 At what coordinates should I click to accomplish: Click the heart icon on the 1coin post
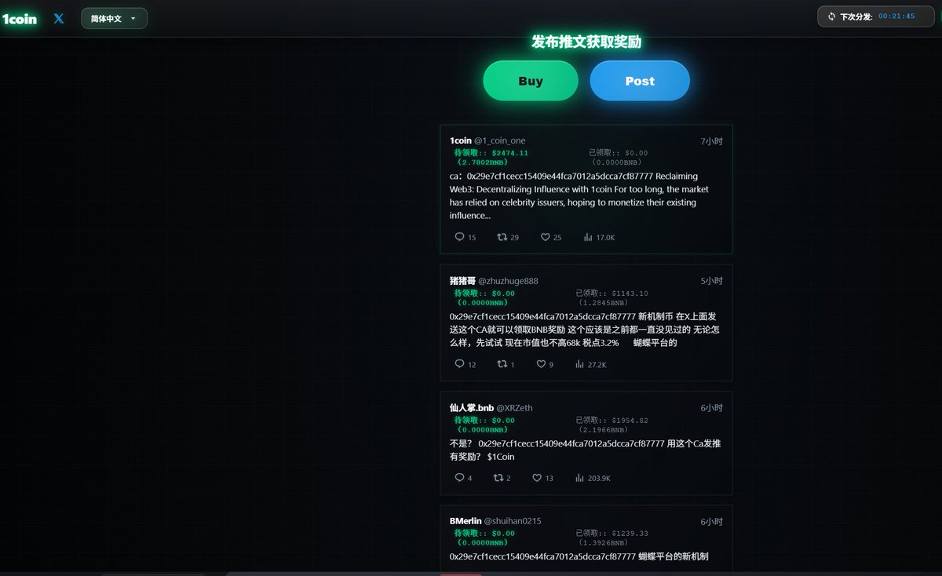(545, 237)
